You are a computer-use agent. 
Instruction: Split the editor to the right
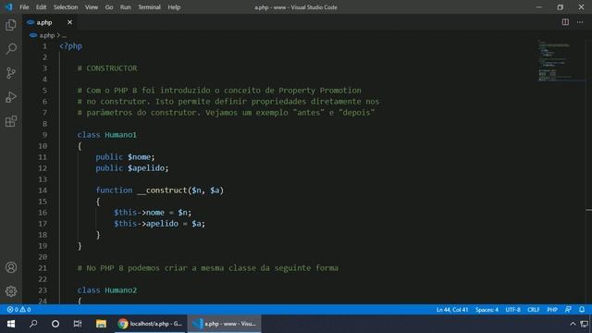coord(565,22)
